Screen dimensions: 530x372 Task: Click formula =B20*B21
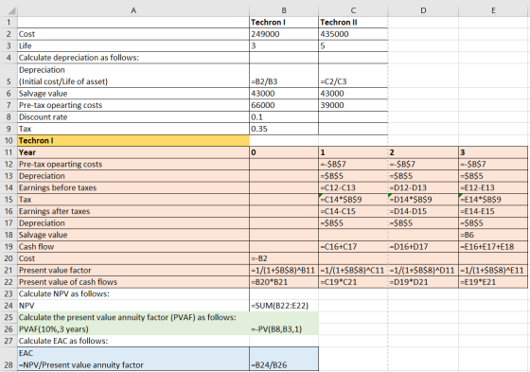[284, 282]
